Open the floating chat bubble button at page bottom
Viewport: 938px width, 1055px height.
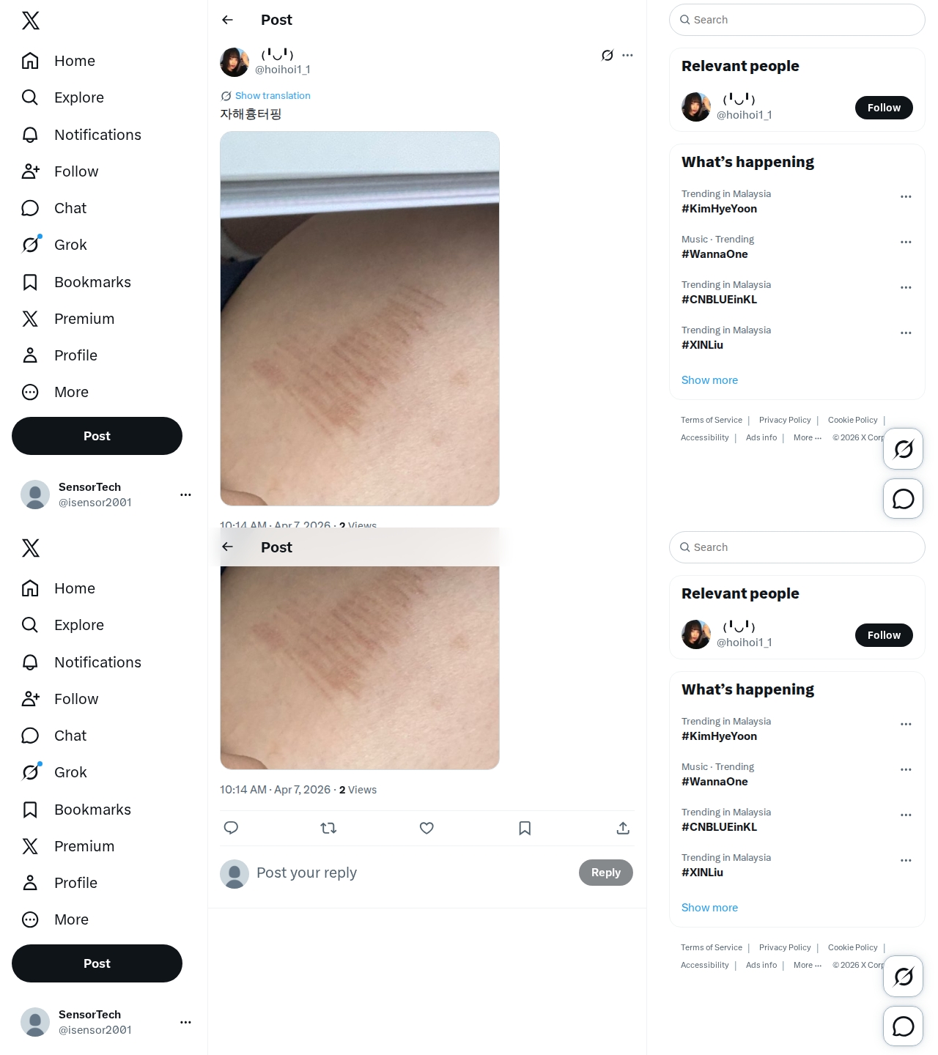pyautogui.click(x=903, y=1026)
